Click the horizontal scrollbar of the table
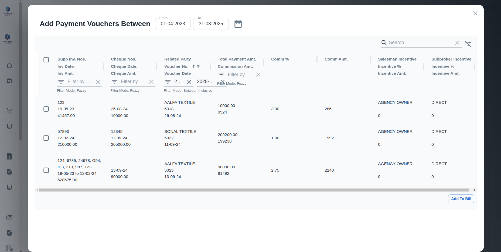The height and width of the screenshot is (252, 501). click(x=254, y=190)
